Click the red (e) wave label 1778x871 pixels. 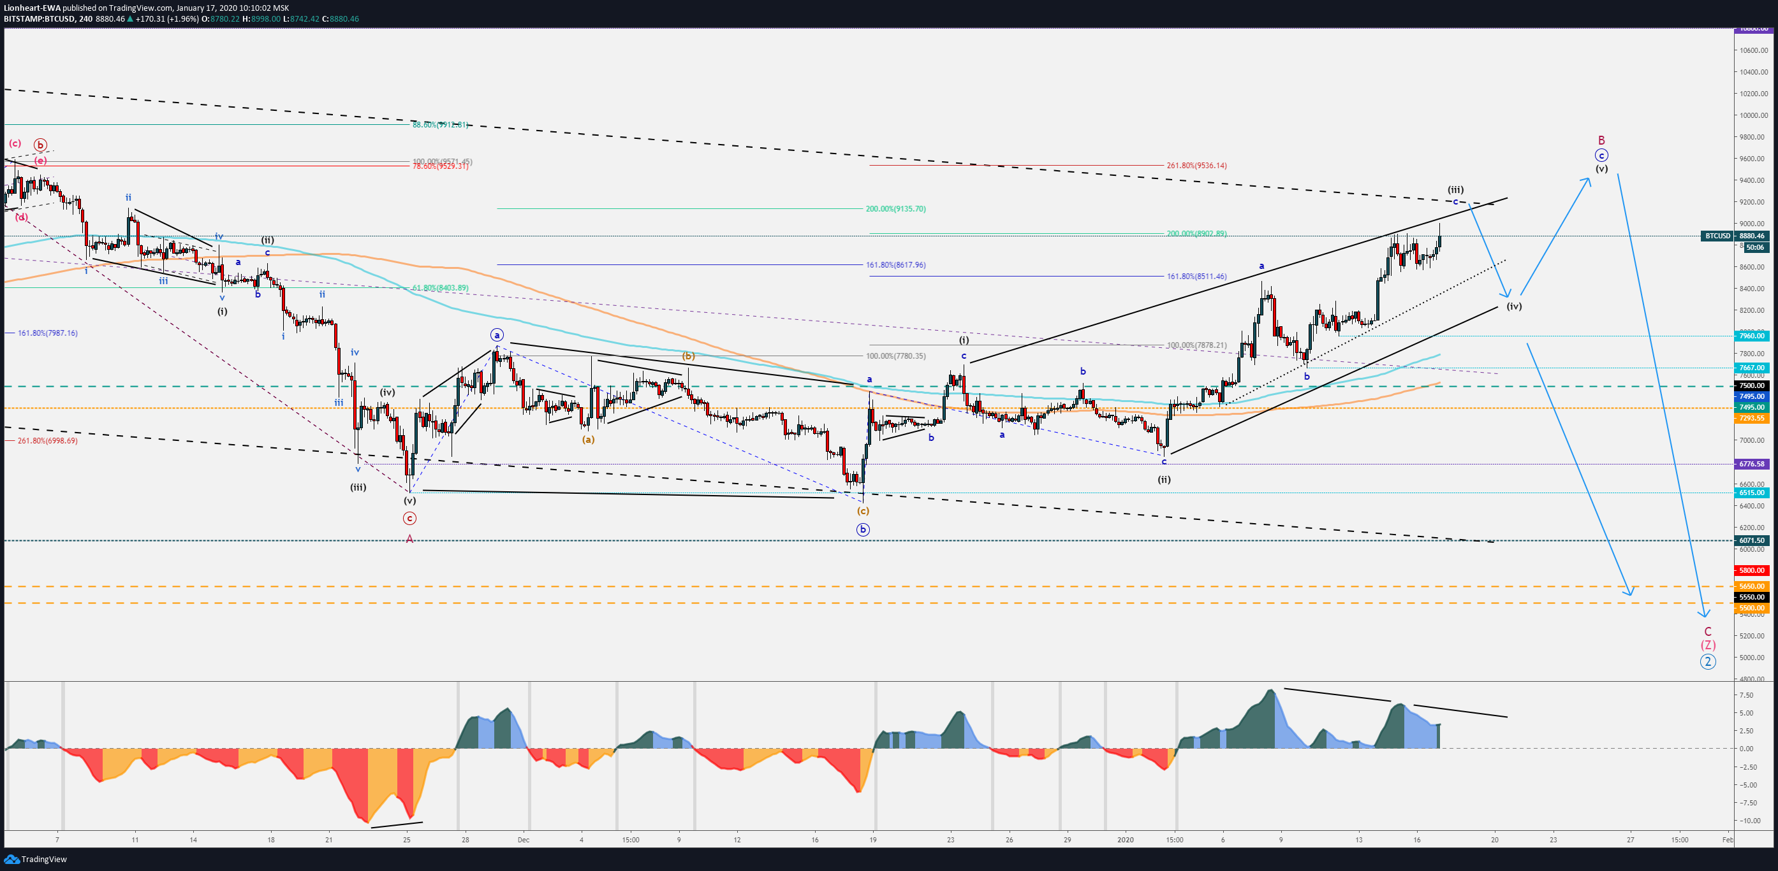click(x=41, y=161)
